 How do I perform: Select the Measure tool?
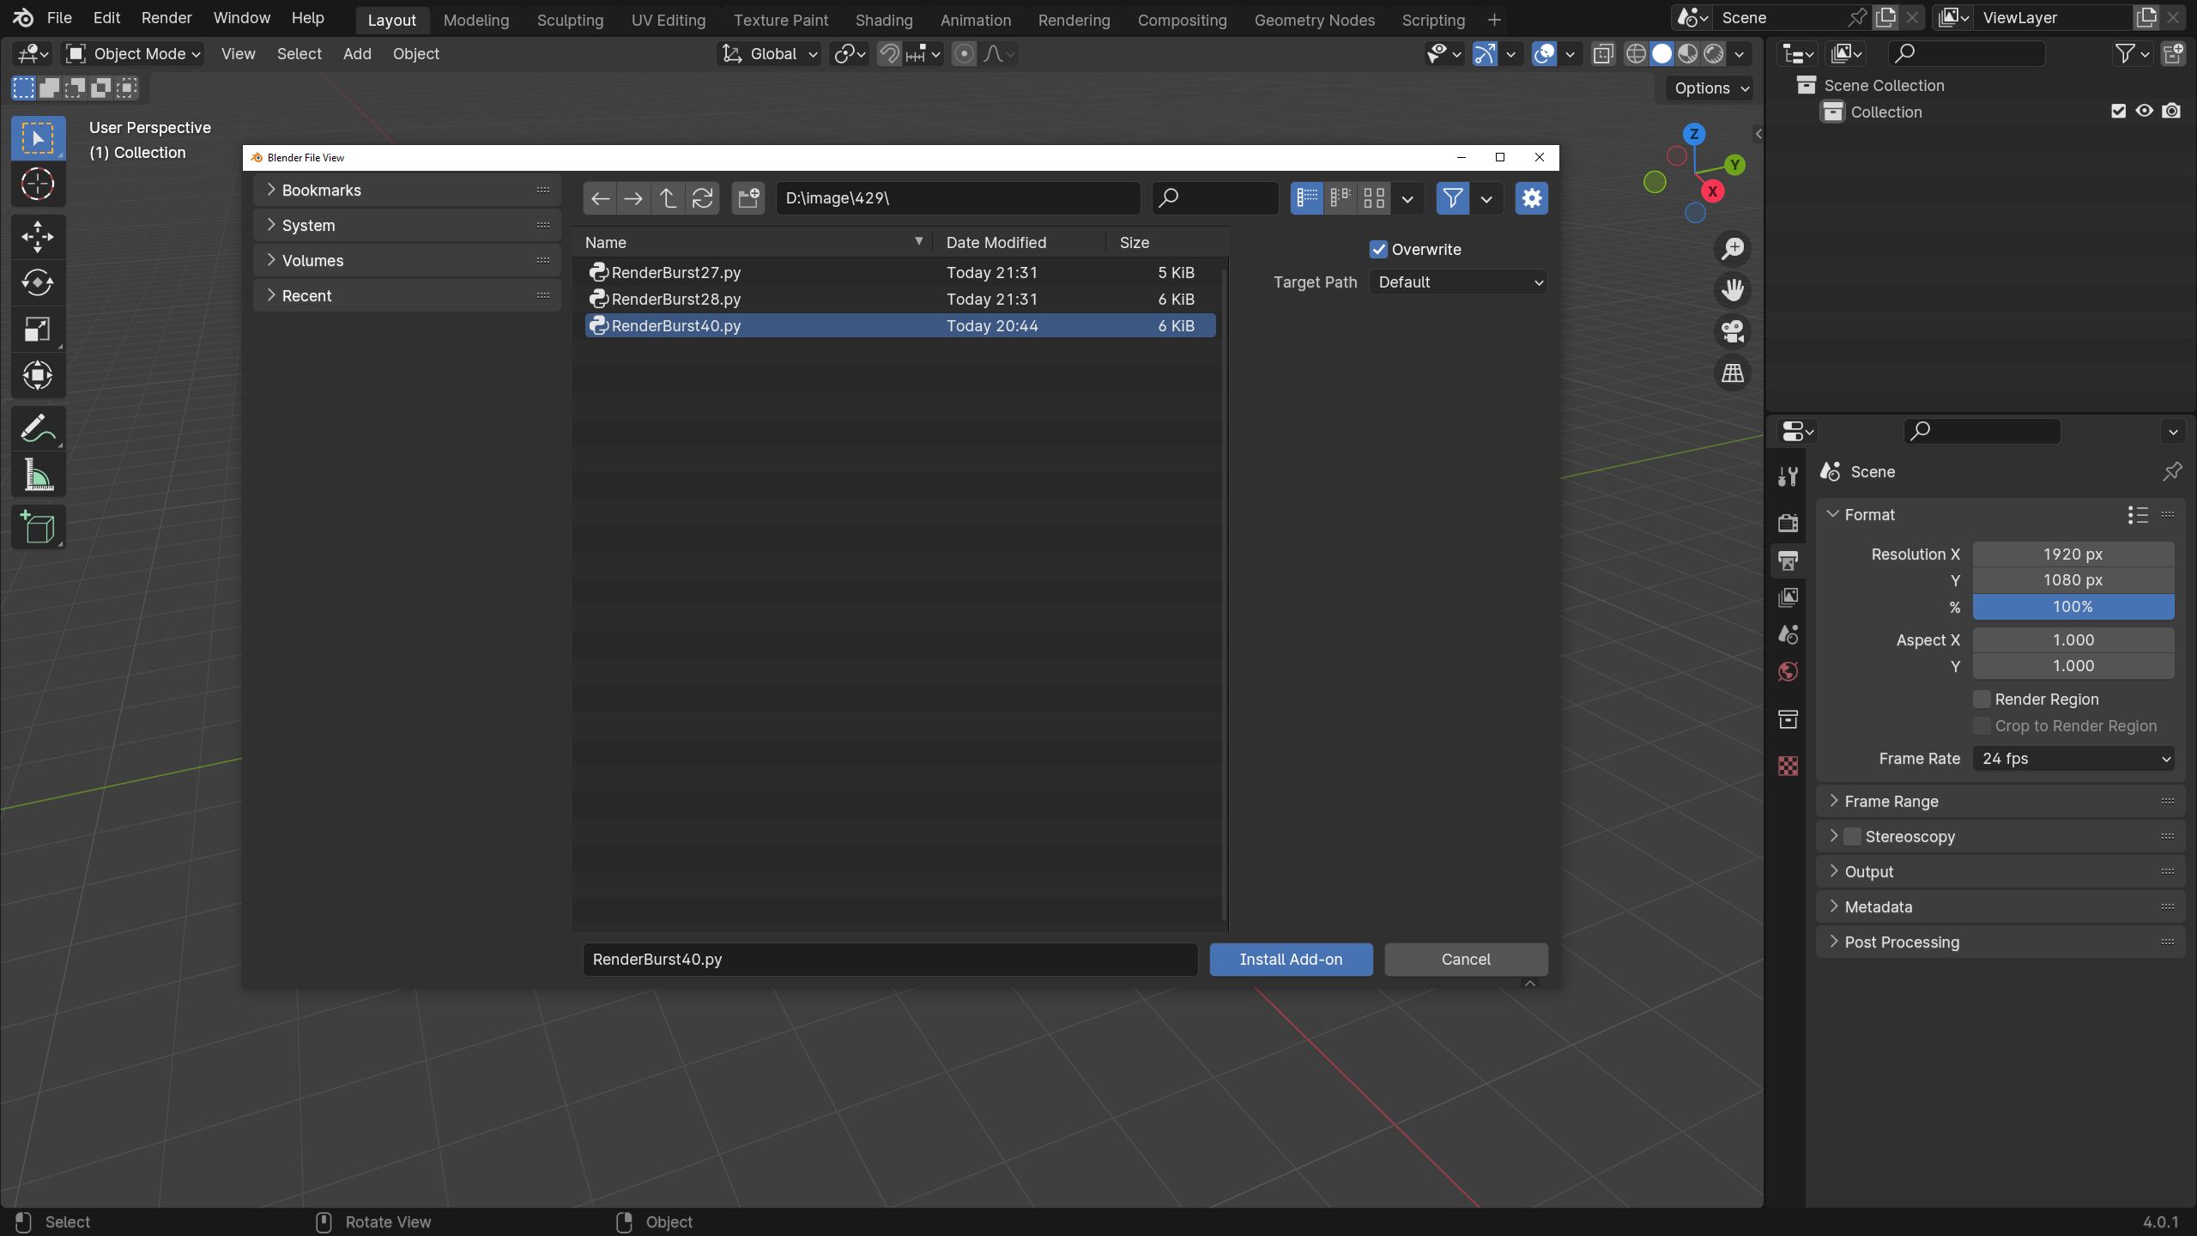click(x=38, y=476)
